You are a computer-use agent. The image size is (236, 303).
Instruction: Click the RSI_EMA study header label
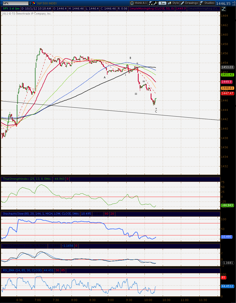pyautogui.click(x=22, y=270)
